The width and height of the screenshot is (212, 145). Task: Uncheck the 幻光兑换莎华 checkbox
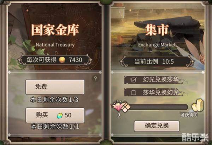(133, 80)
